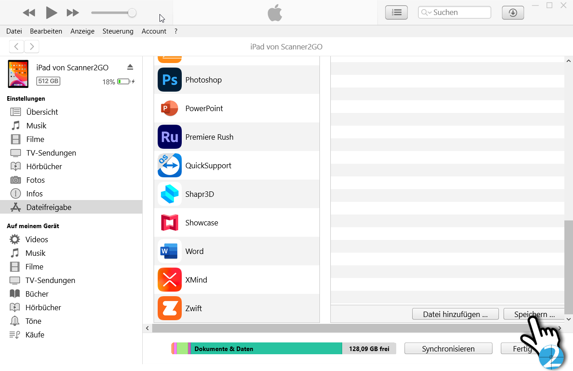Screen dimensions: 573x371
Task: Select the PowerPoint app icon
Action: [x=169, y=108]
